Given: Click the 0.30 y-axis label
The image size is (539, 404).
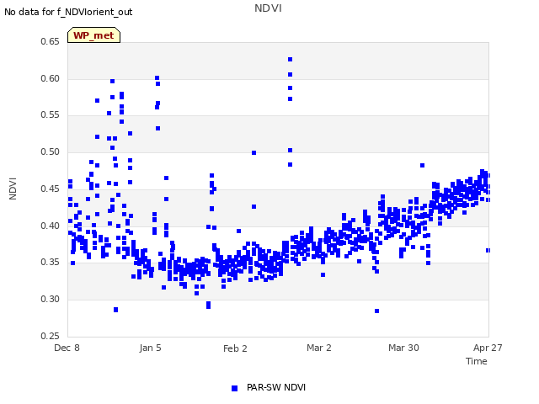Looking at the screenshot, I should tap(50, 300).
